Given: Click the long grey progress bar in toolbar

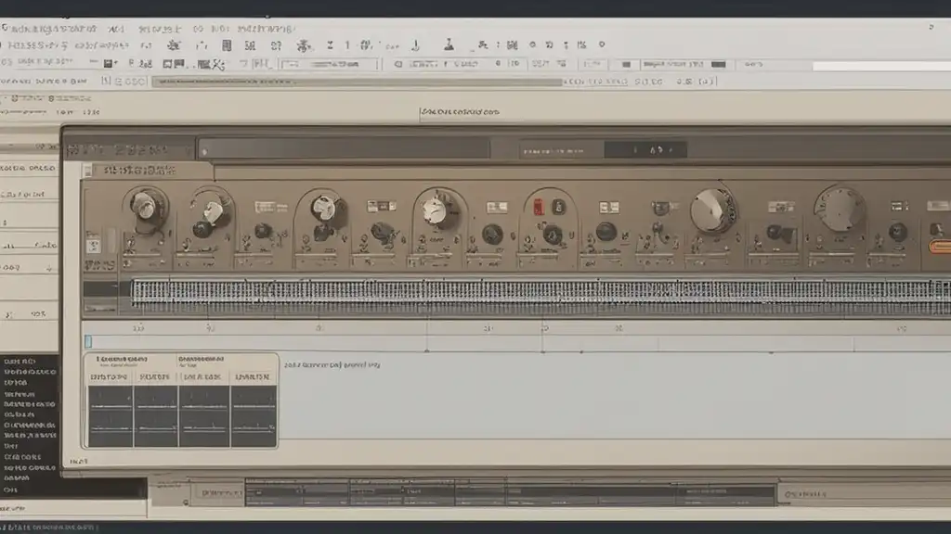Looking at the screenshot, I should [x=357, y=82].
